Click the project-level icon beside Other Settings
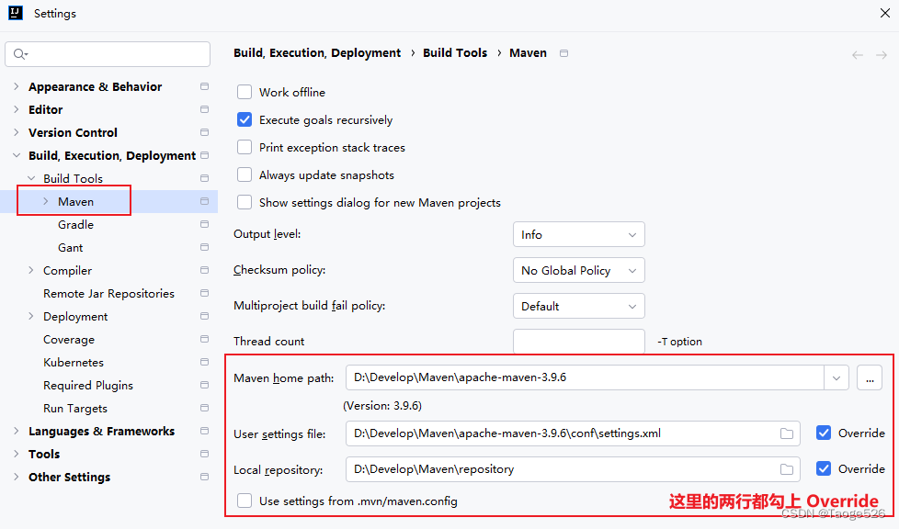Viewport: 899px width, 529px height. coord(204,477)
